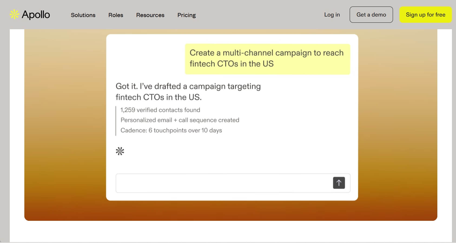Image resolution: width=456 pixels, height=243 pixels.
Task: Click the Apollo starburst logo icon
Action: click(x=14, y=14)
